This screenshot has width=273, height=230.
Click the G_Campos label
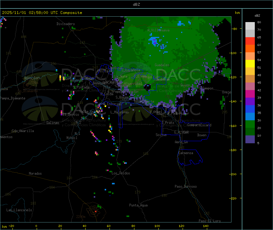tap(206, 88)
